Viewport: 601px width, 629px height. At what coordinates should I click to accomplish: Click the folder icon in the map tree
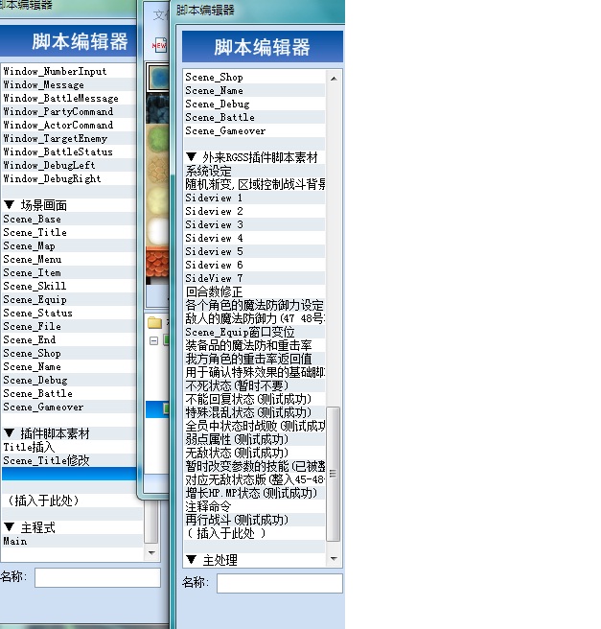pos(154,322)
